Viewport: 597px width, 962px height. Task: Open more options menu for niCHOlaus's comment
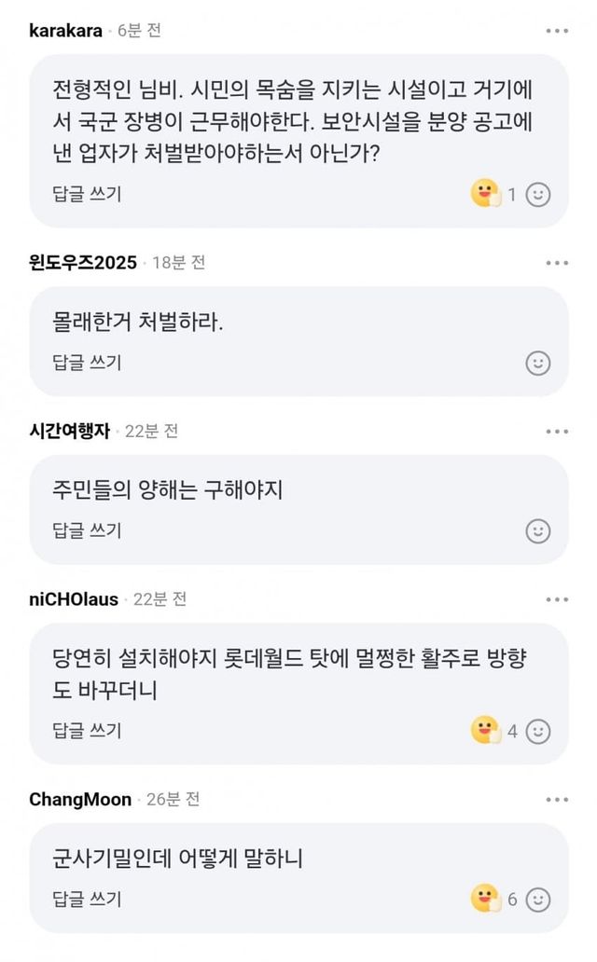[557, 599]
